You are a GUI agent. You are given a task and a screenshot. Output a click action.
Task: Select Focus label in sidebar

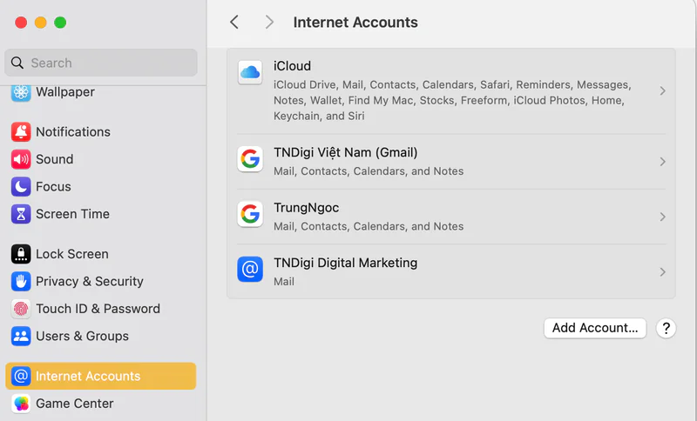[53, 187]
